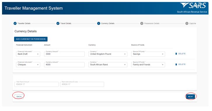
Task: Click the trash icon in Bank Draft row
Action: coord(176,54)
